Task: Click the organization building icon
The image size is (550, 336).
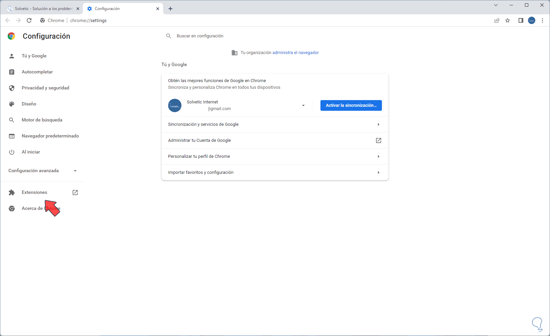Action: (x=235, y=53)
